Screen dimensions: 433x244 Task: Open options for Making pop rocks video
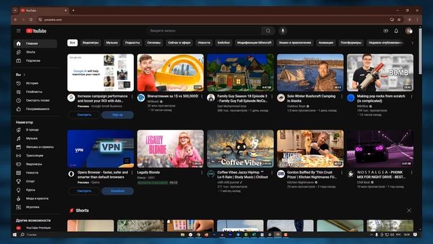coord(411,96)
